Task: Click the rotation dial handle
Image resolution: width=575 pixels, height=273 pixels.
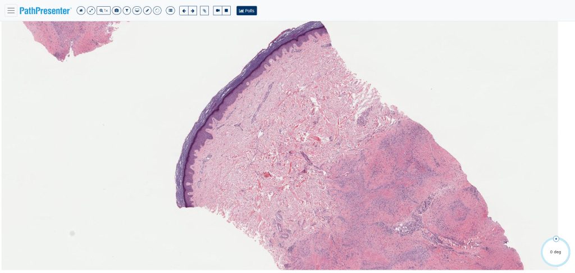Action: [556, 239]
